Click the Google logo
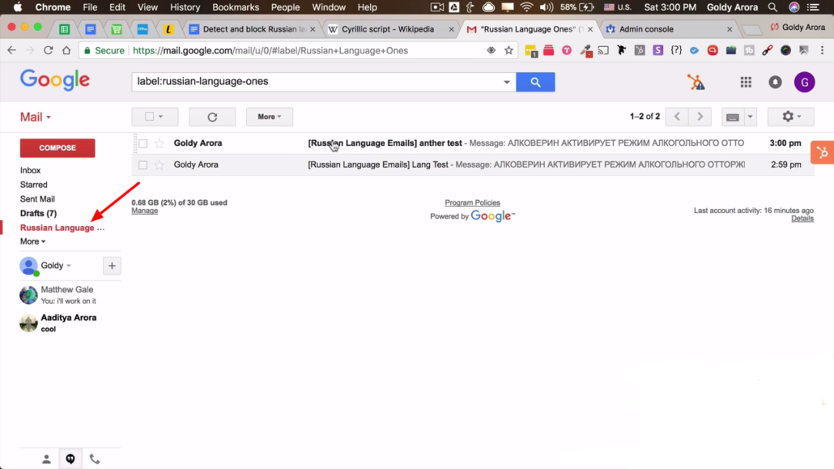This screenshot has height=469, width=834. tap(55, 81)
